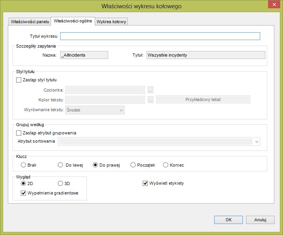Expand the Wyrównanie tekstu dropdown
Viewport: 283px width, 235px height.
coord(95,110)
